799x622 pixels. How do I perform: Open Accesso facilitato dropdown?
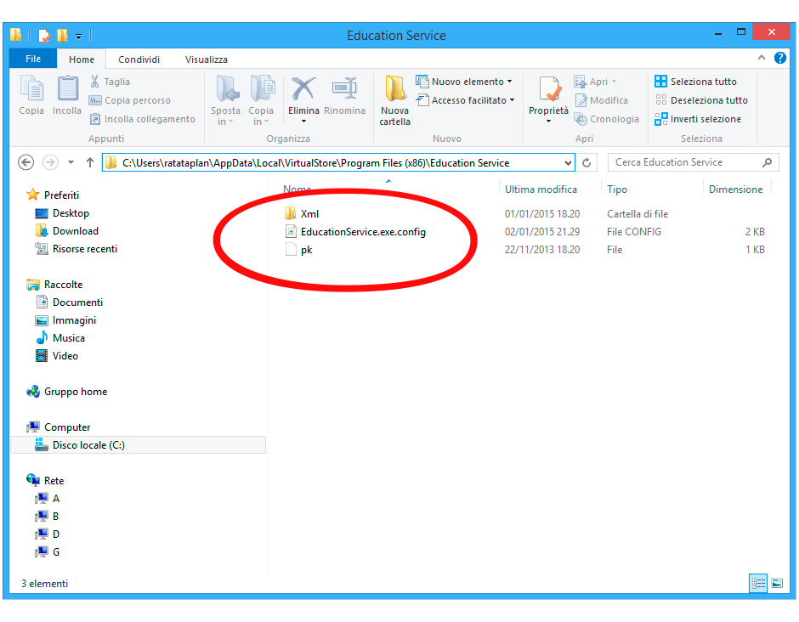(466, 100)
